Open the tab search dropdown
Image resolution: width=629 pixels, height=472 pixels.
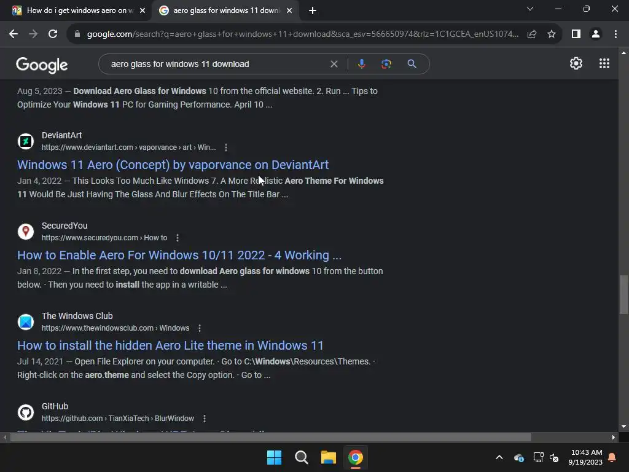coord(530,9)
